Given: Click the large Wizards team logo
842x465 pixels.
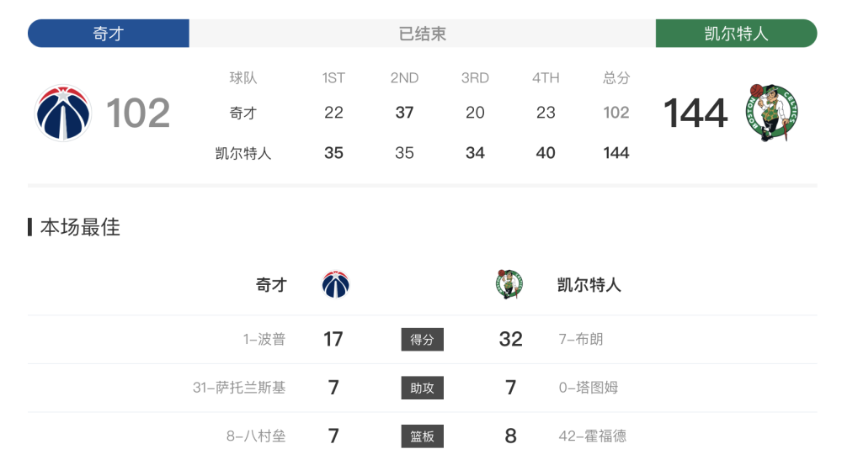Looking at the screenshot, I should point(63,113).
